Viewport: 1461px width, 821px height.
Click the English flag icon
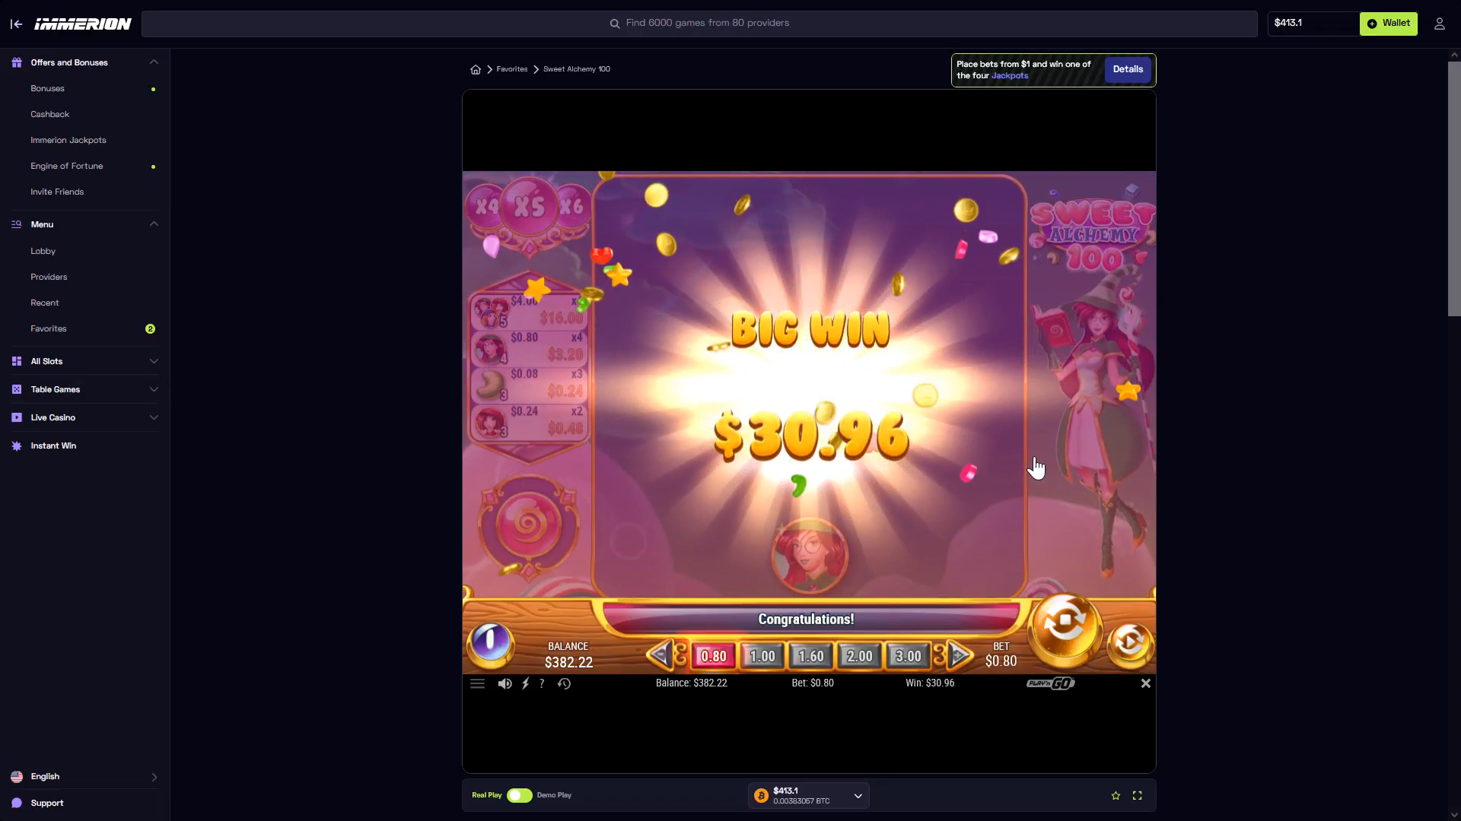(17, 776)
